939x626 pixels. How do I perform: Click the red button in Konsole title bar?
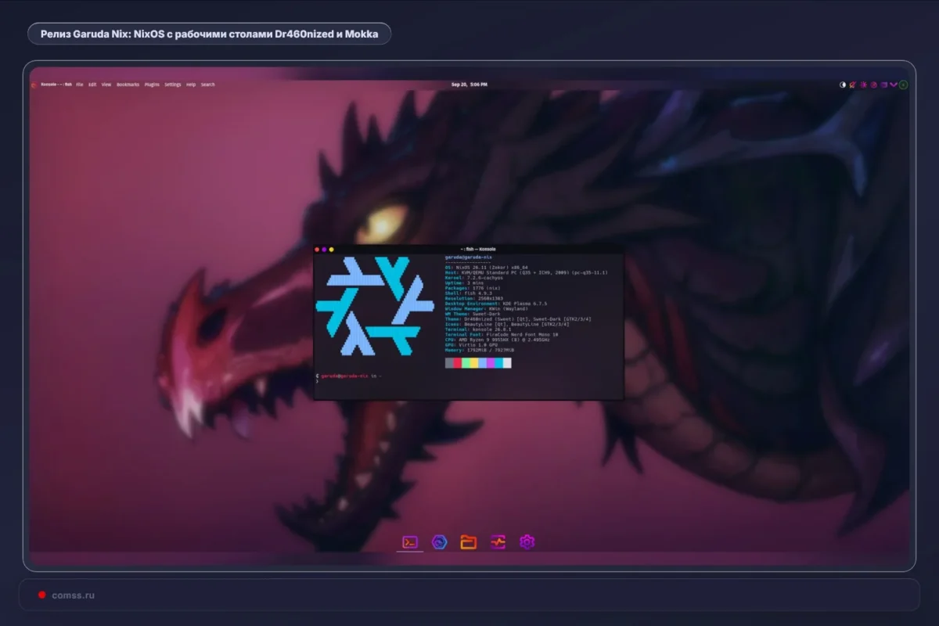(317, 250)
